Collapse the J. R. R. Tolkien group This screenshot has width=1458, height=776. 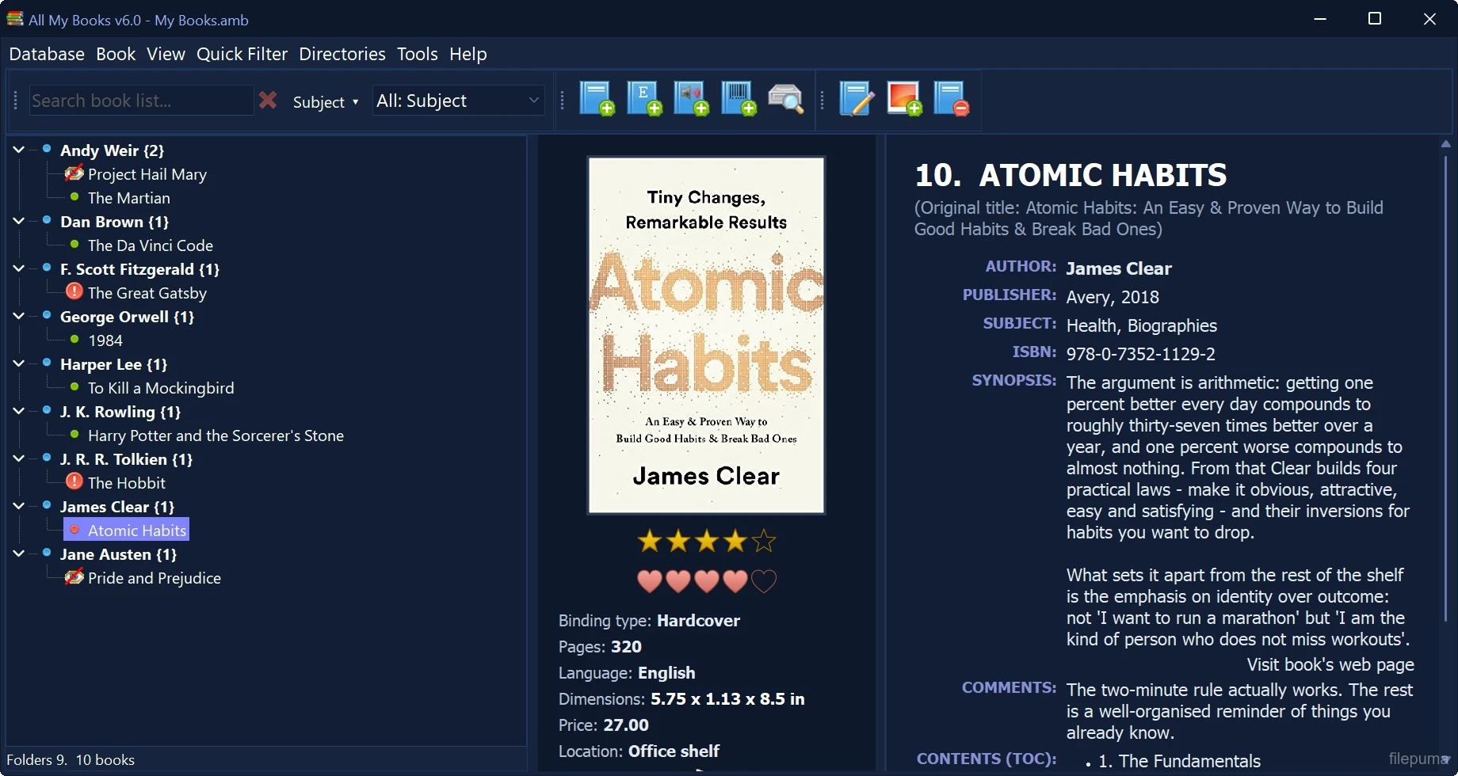pyautogui.click(x=18, y=458)
